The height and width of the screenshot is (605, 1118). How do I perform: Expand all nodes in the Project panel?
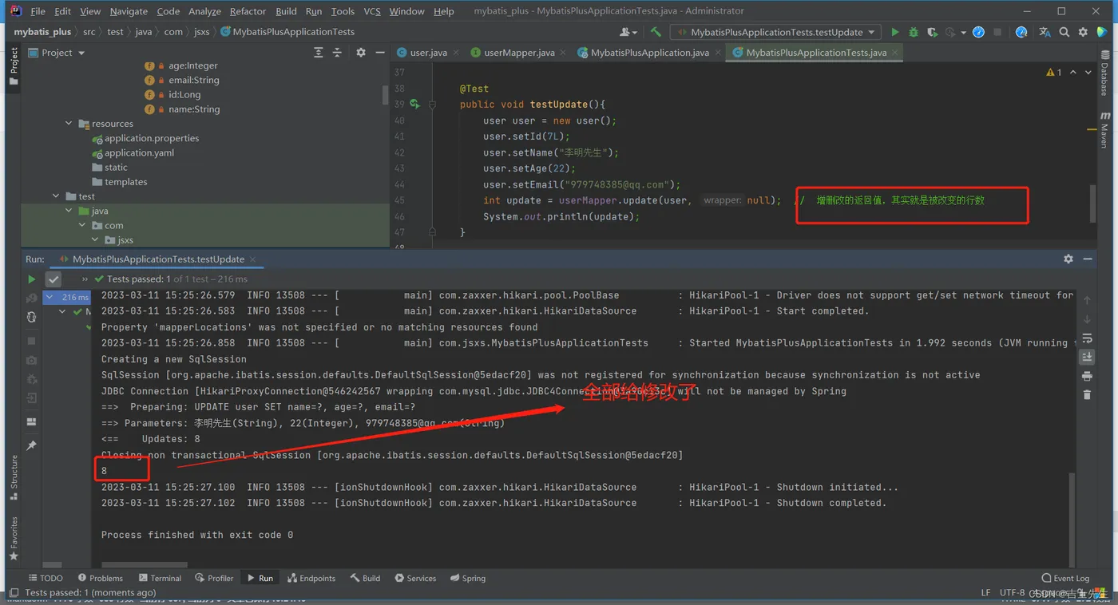click(319, 53)
